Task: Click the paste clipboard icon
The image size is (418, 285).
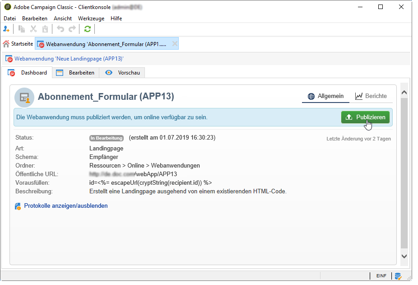Action: pyautogui.click(x=45, y=29)
